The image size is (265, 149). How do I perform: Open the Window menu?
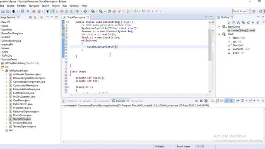click(x=74, y=6)
